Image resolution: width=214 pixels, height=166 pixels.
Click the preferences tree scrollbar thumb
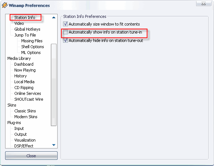pos(54,85)
